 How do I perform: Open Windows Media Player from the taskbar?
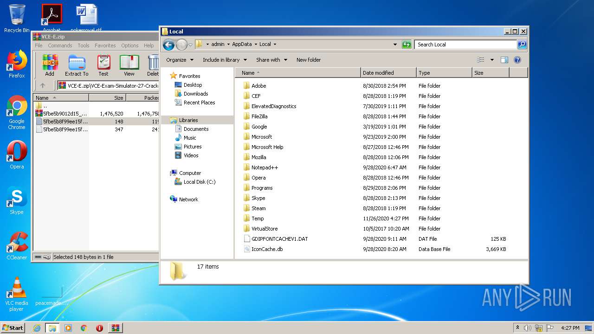coord(68,328)
